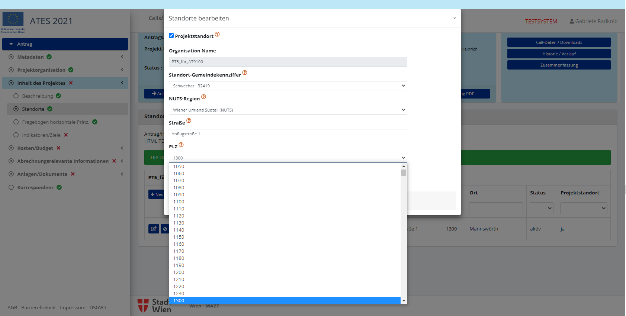Open the NUTS-Region dropdown

(288, 110)
